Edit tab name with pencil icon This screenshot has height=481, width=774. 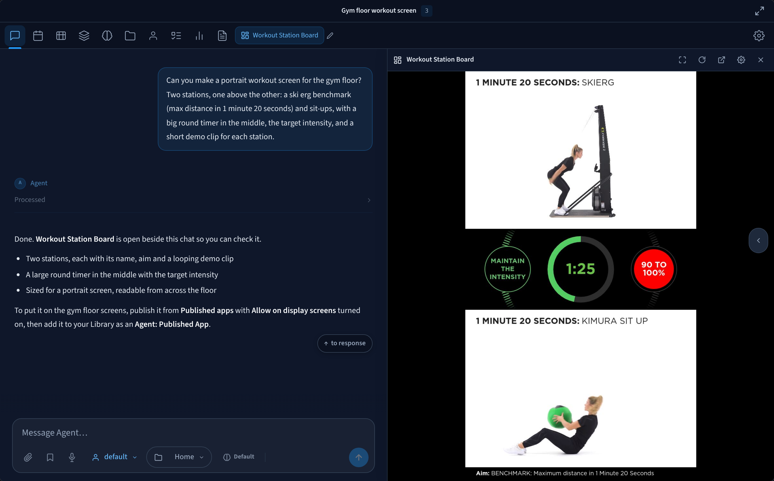[330, 35]
